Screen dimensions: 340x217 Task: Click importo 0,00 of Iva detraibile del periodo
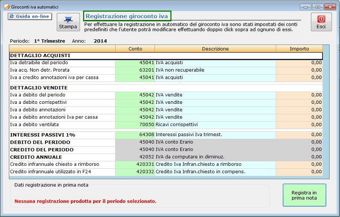[x=299, y=63]
